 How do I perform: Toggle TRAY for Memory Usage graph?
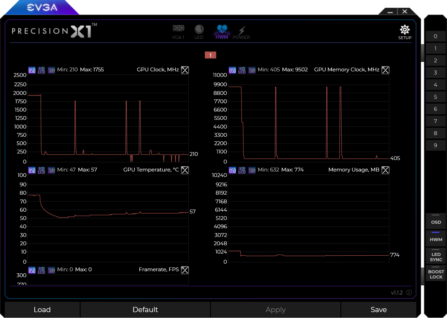[x=252, y=170]
